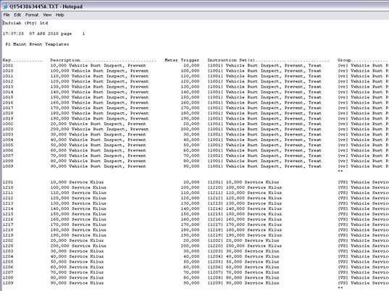Place cursor on the Infolab (Pty) Ltd line
This screenshot has width=389, height=291.
[x=25, y=23]
